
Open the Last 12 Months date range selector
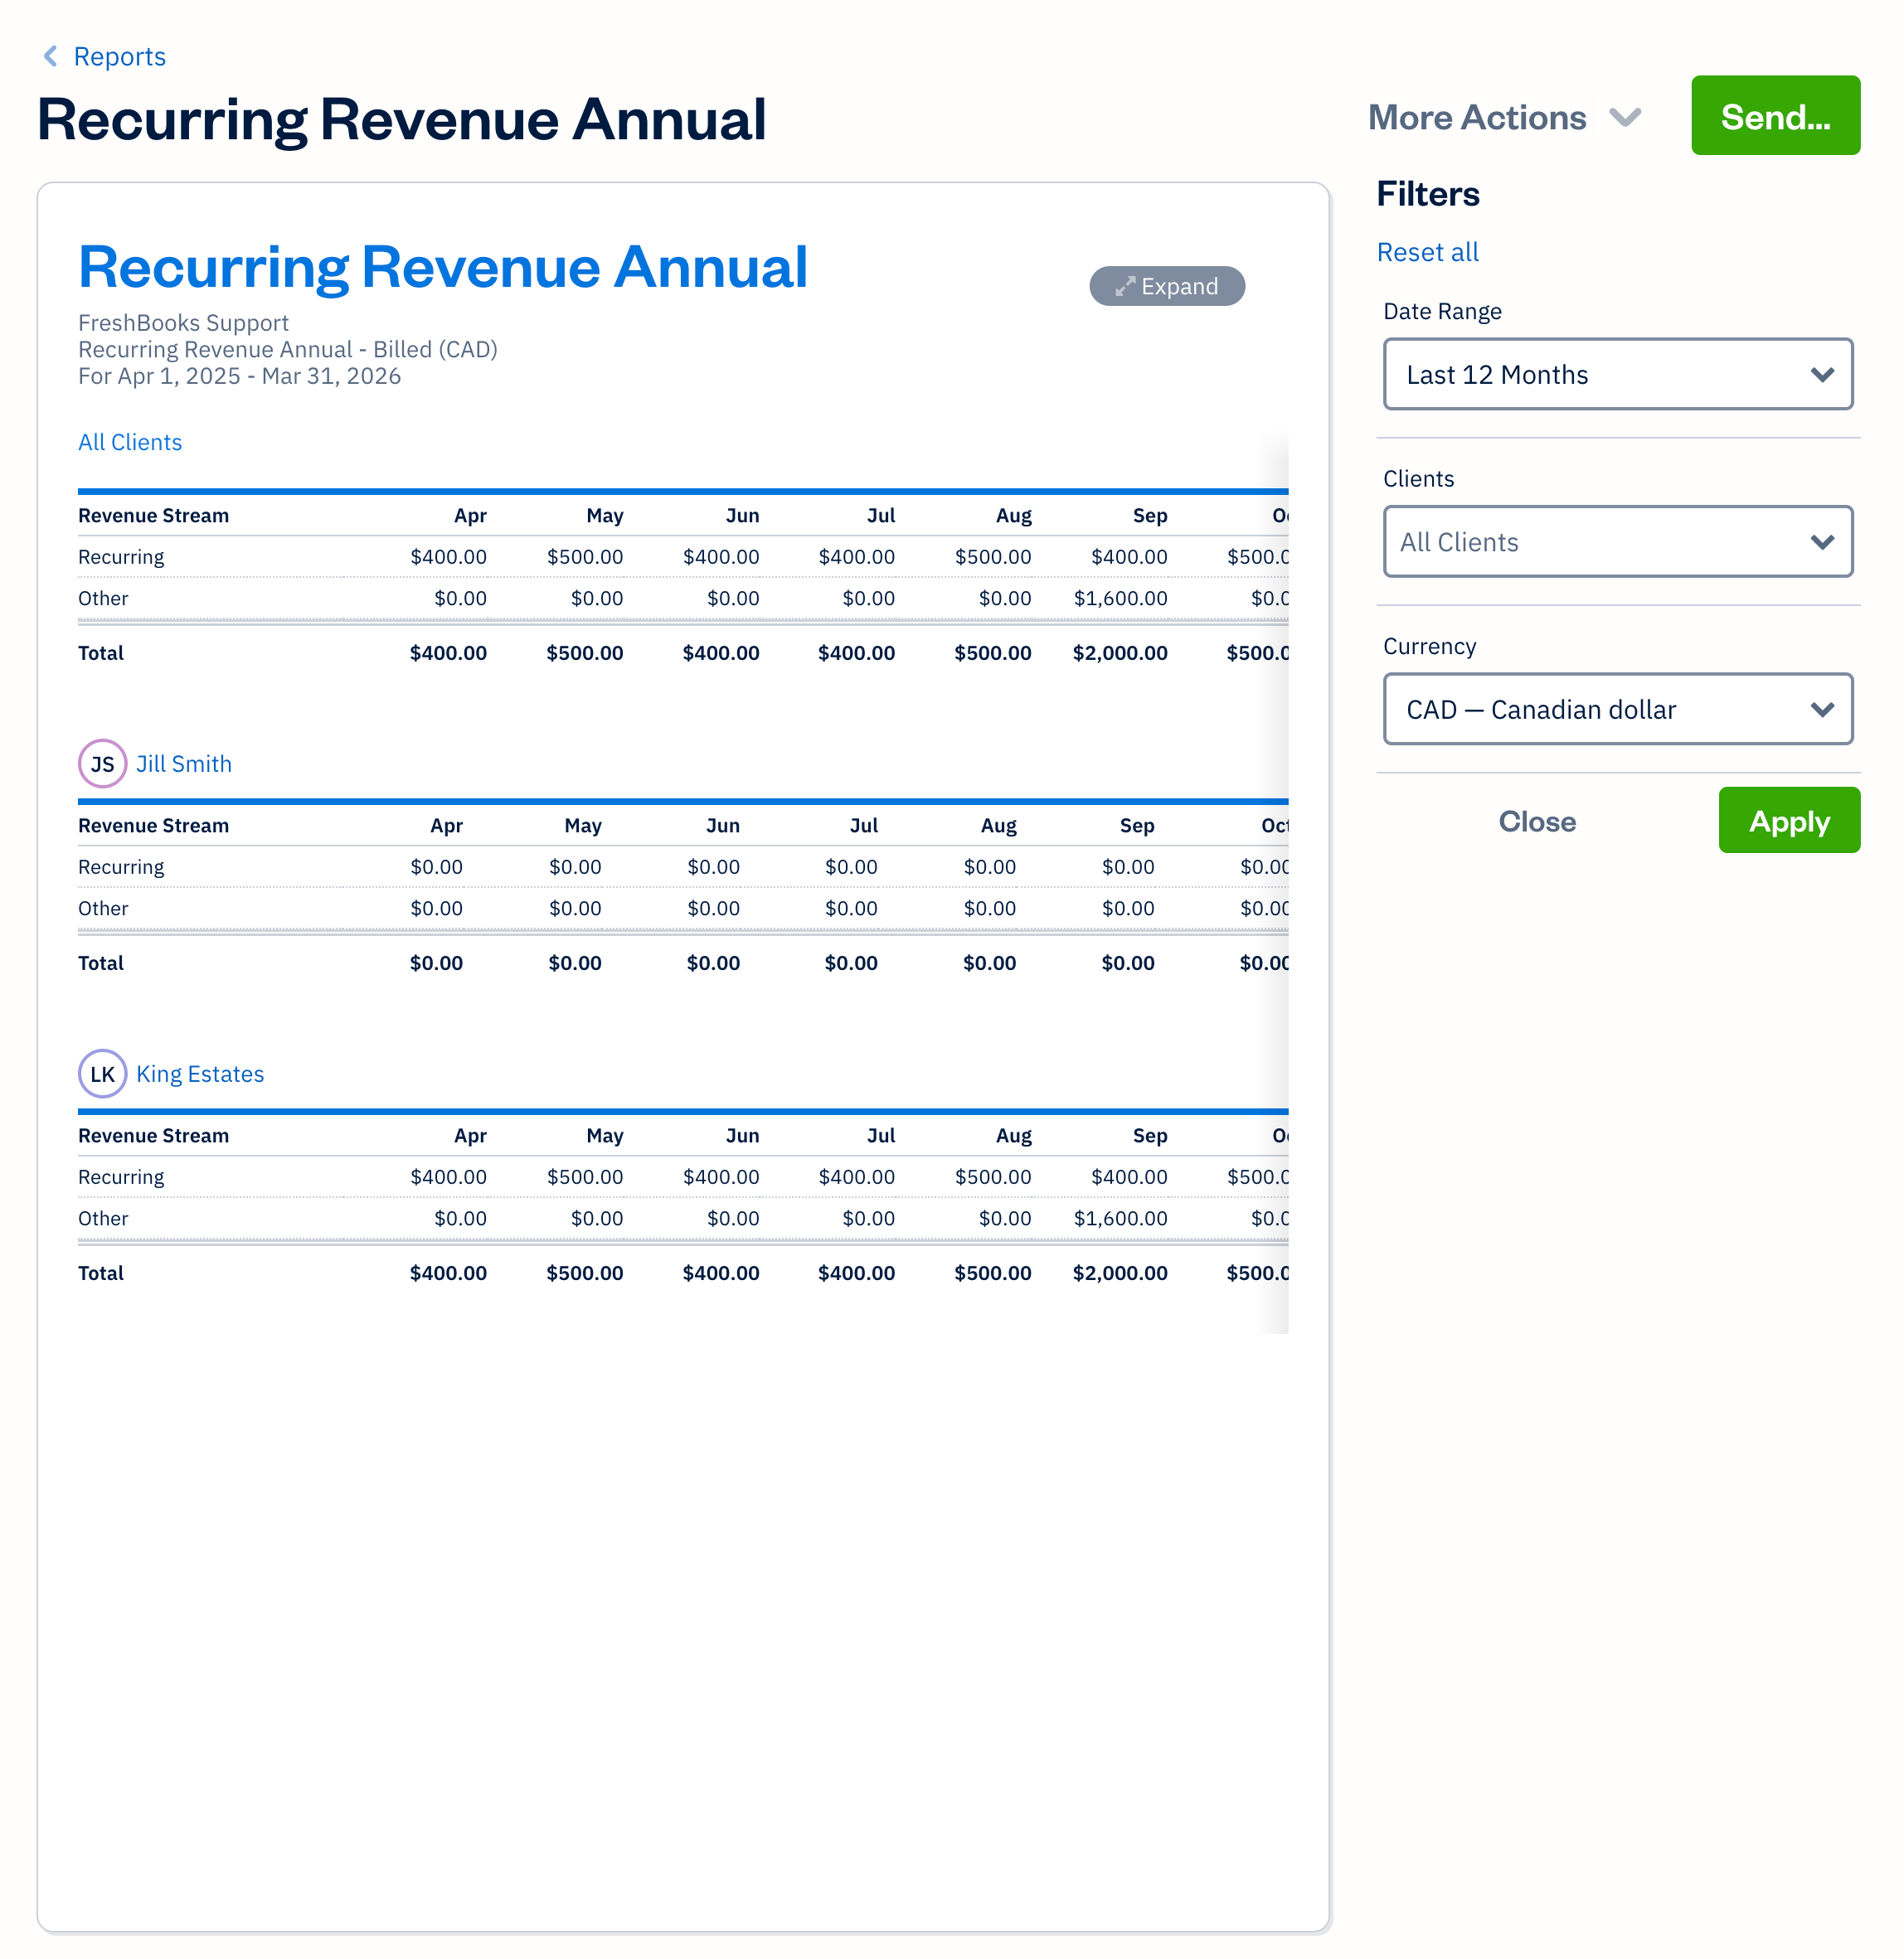1616,375
